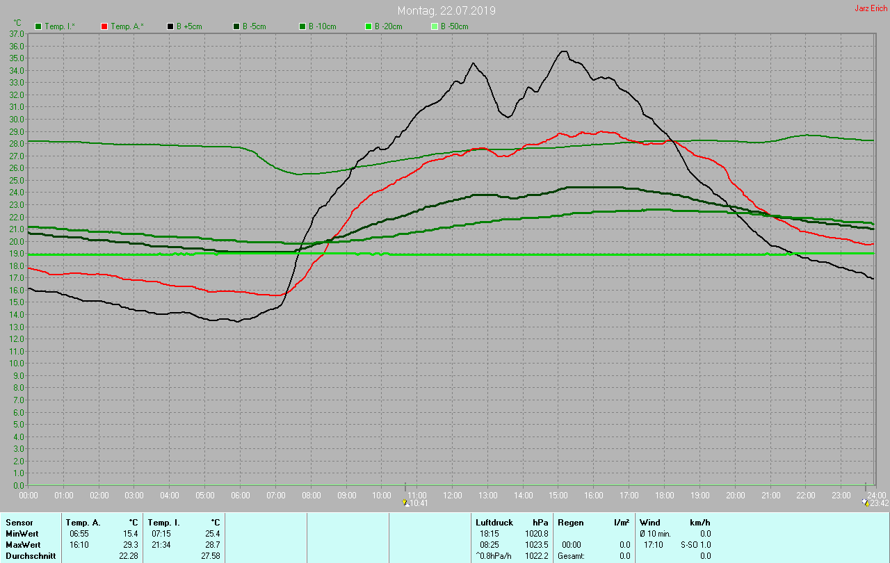The height and width of the screenshot is (563, 890).
Task: Click the 'Sensor' table header
Action: point(19,522)
